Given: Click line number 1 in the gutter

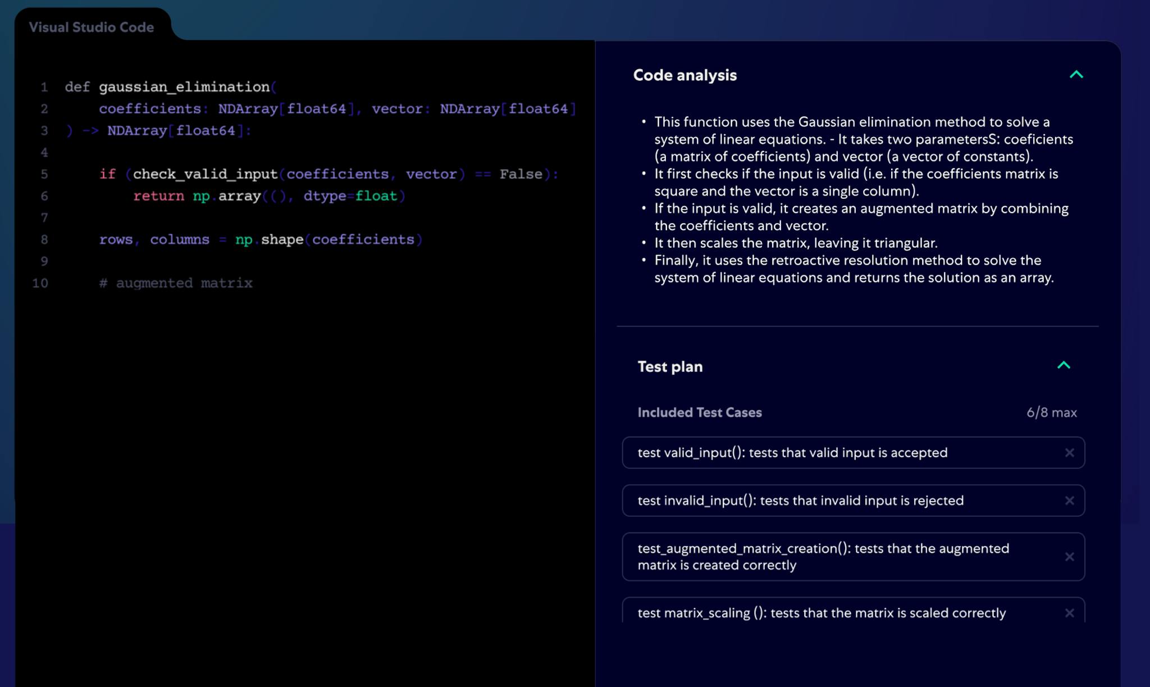Looking at the screenshot, I should point(44,87).
